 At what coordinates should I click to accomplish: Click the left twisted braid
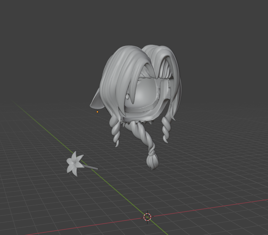[116, 131]
